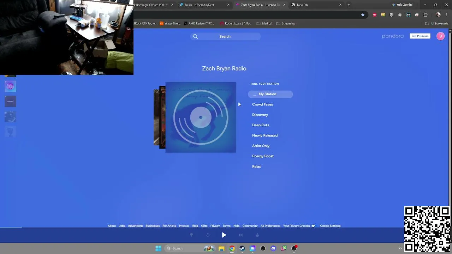Open File Explorer from the taskbar
452x254 pixels.
pos(221,248)
